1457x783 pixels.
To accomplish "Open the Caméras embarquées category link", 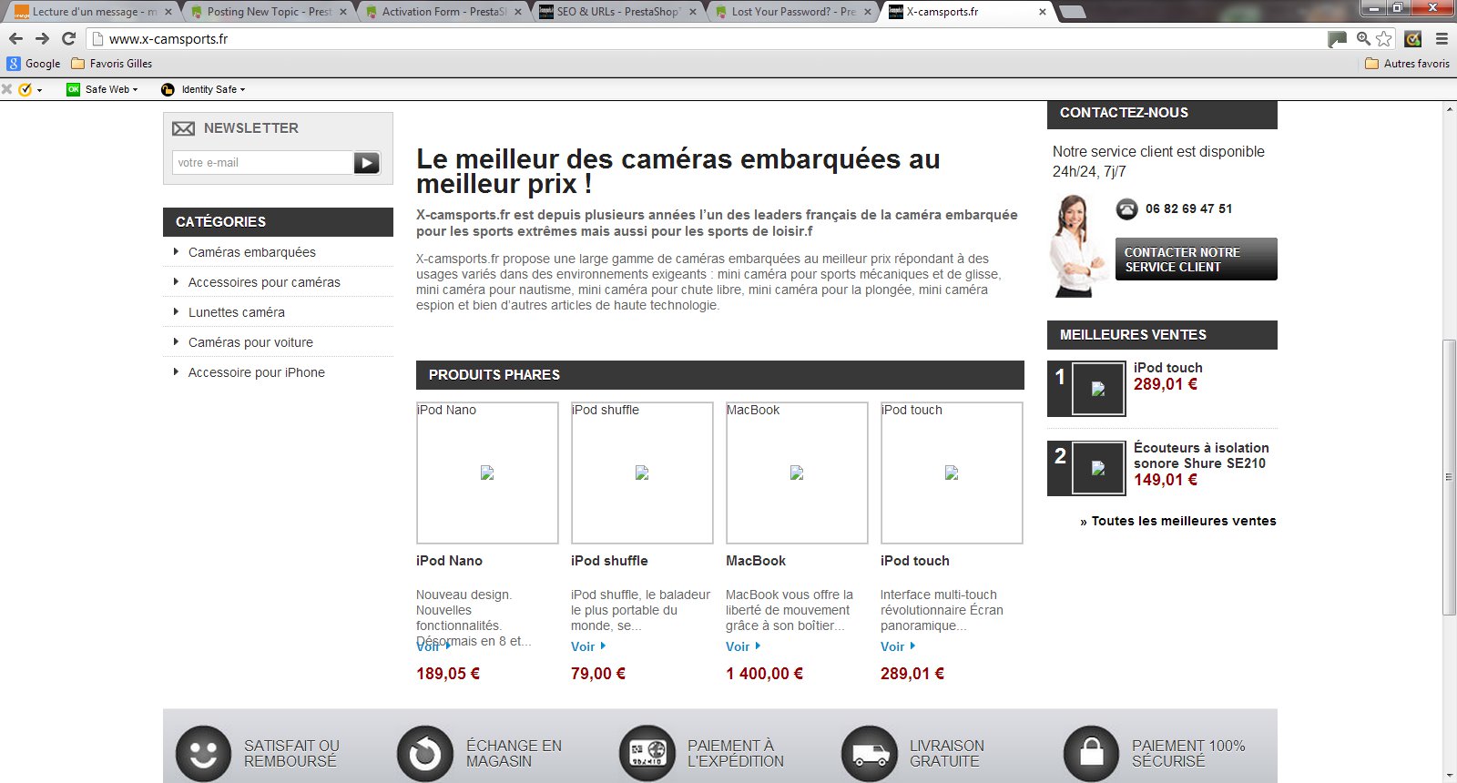I will click(252, 252).
